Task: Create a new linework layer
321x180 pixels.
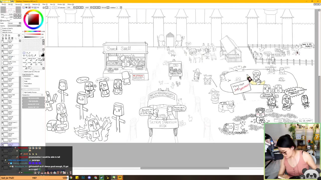Action: 6,35
